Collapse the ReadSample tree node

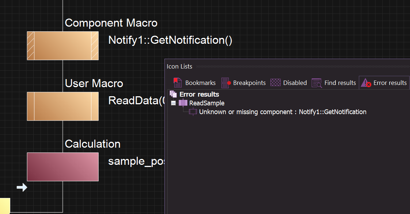point(173,103)
